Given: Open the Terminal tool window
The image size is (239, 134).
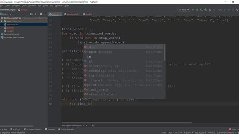Looking at the screenshot, I should click(50, 129).
